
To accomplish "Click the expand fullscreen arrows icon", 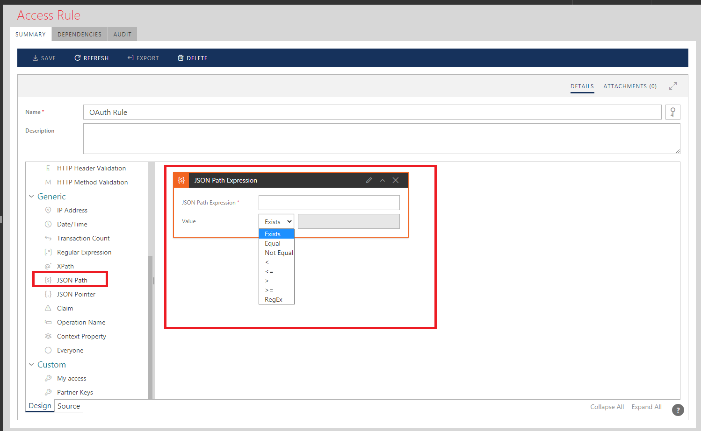I will click(672, 86).
